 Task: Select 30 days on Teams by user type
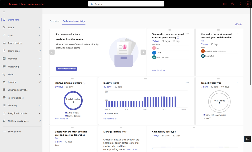pyautogui.click(x=214, y=87)
